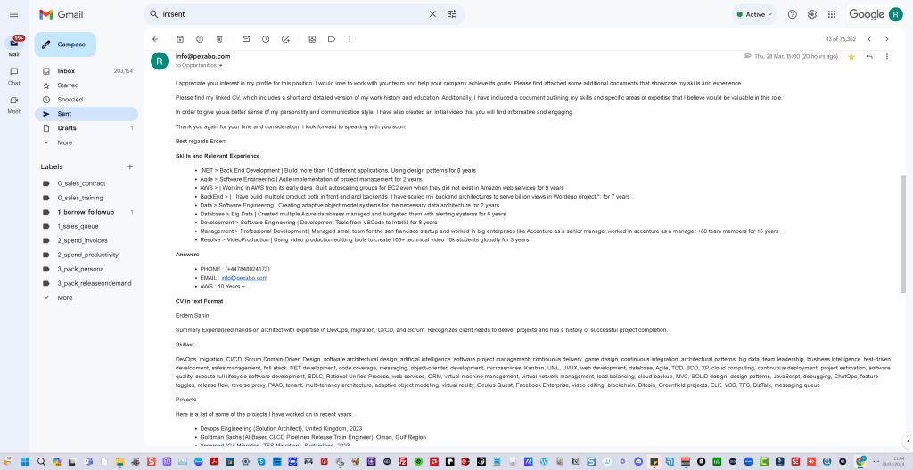The width and height of the screenshot is (913, 470).
Task: Click the Gmail logo
Action: (x=62, y=14)
